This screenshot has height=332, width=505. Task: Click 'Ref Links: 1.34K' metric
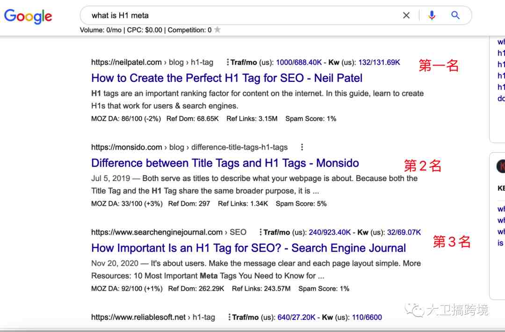tap(243, 203)
